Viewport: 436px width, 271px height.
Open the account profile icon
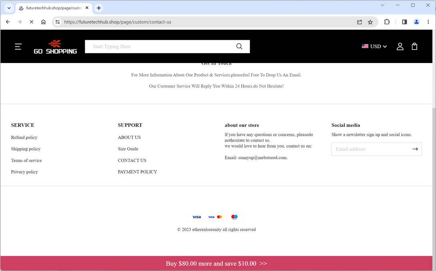tap(400, 46)
